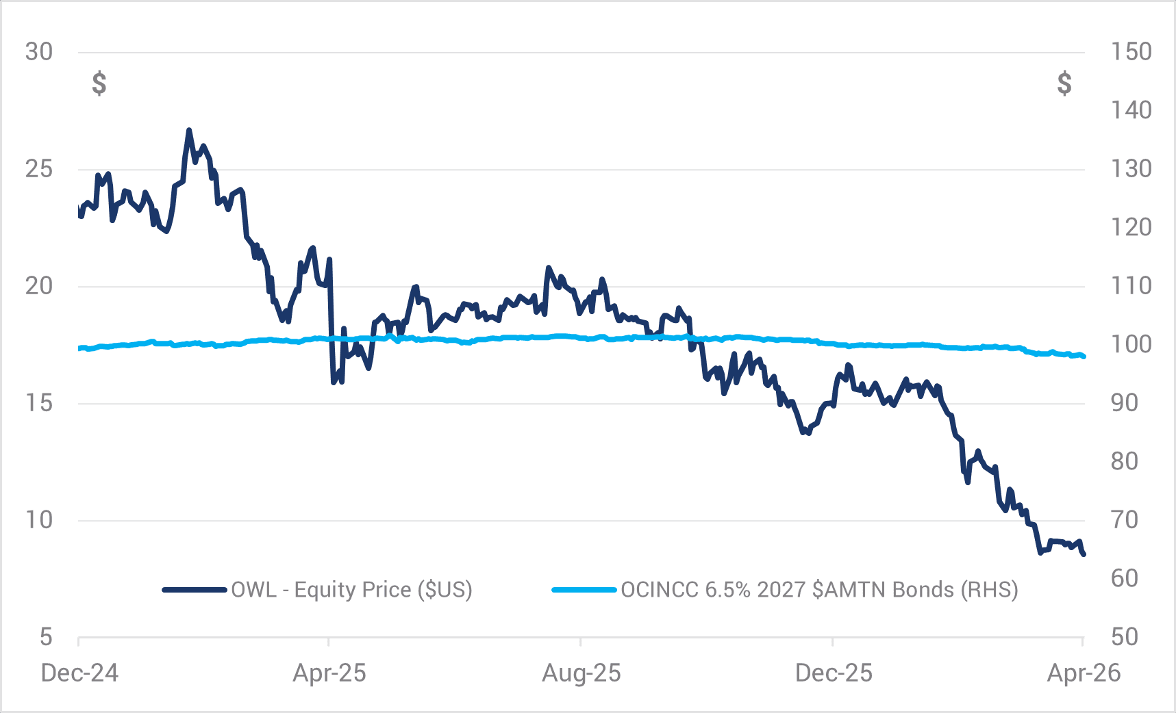Click the light blue OCINCC legend line swatch
This screenshot has height=713, width=1176.
point(584,590)
